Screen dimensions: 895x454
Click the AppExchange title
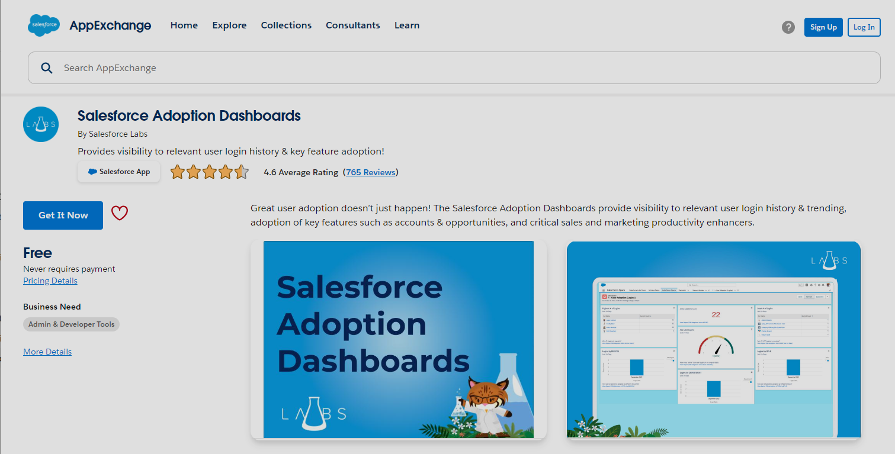[110, 25]
